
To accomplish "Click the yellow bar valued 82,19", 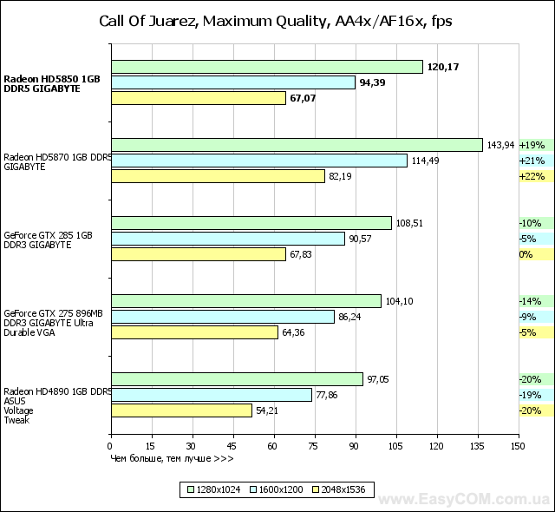I will [218, 176].
